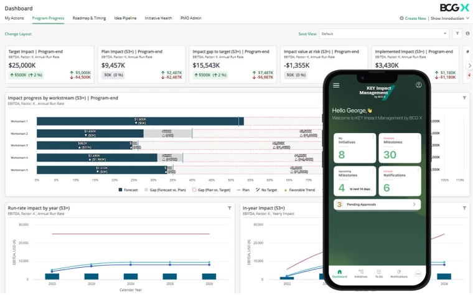The width and height of the screenshot is (473, 295).
Task: Open the Initiative Health tab
Action: click(158, 18)
